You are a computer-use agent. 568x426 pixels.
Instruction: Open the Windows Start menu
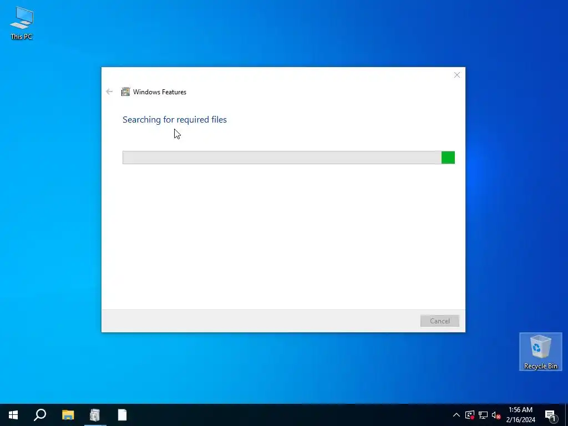pyautogui.click(x=13, y=415)
